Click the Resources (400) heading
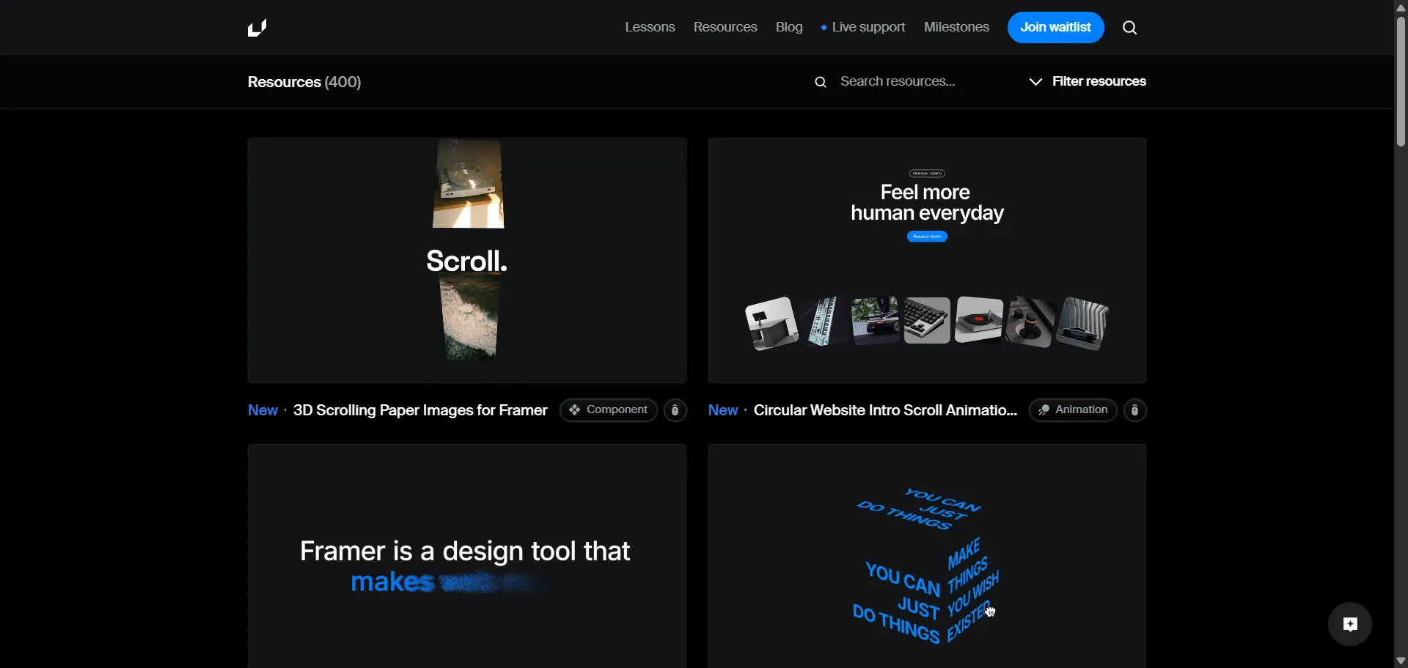 coord(304,83)
